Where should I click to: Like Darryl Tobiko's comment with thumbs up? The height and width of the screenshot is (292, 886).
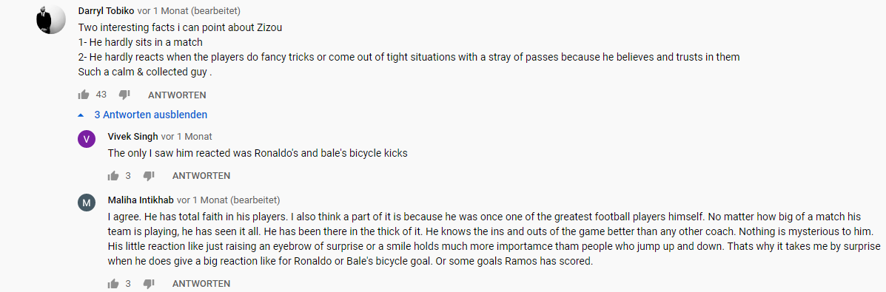click(84, 95)
